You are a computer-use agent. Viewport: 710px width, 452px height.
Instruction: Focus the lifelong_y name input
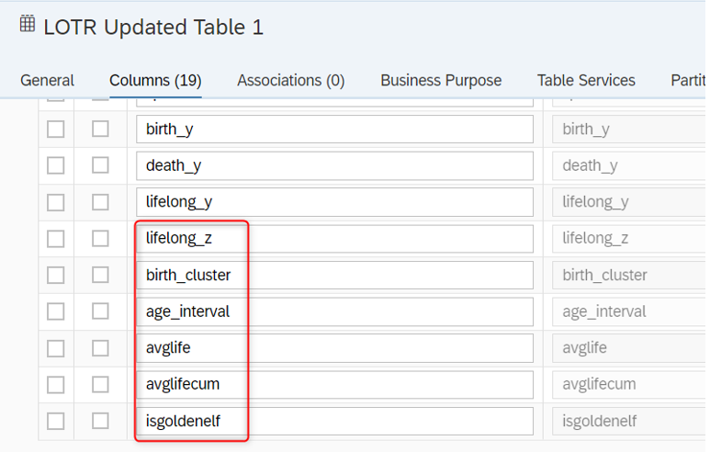(x=334, y=202)
